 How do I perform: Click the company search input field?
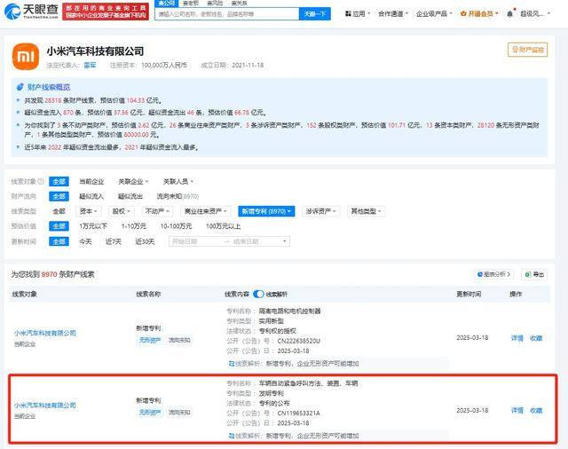(227, 14)
